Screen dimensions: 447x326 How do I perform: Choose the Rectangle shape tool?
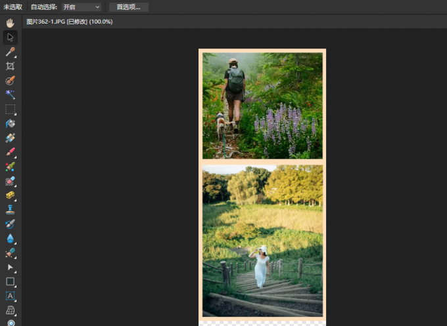coord(11,281)
